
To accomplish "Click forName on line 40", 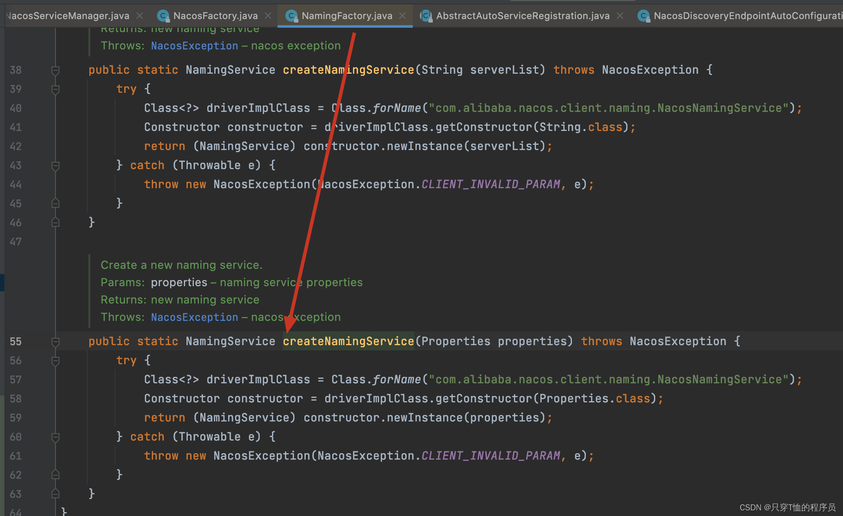I will tap(397, 108).
